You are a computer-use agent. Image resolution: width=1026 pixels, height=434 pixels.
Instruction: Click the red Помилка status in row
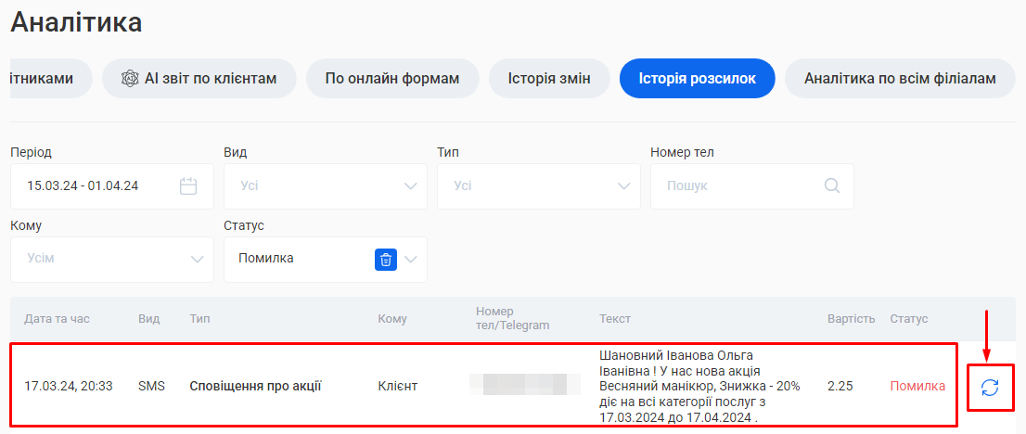point(917,386)
